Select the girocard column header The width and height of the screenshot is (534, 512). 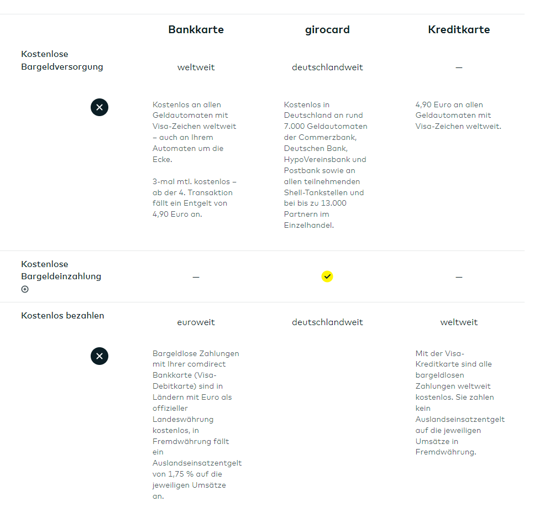click(327, 30)
